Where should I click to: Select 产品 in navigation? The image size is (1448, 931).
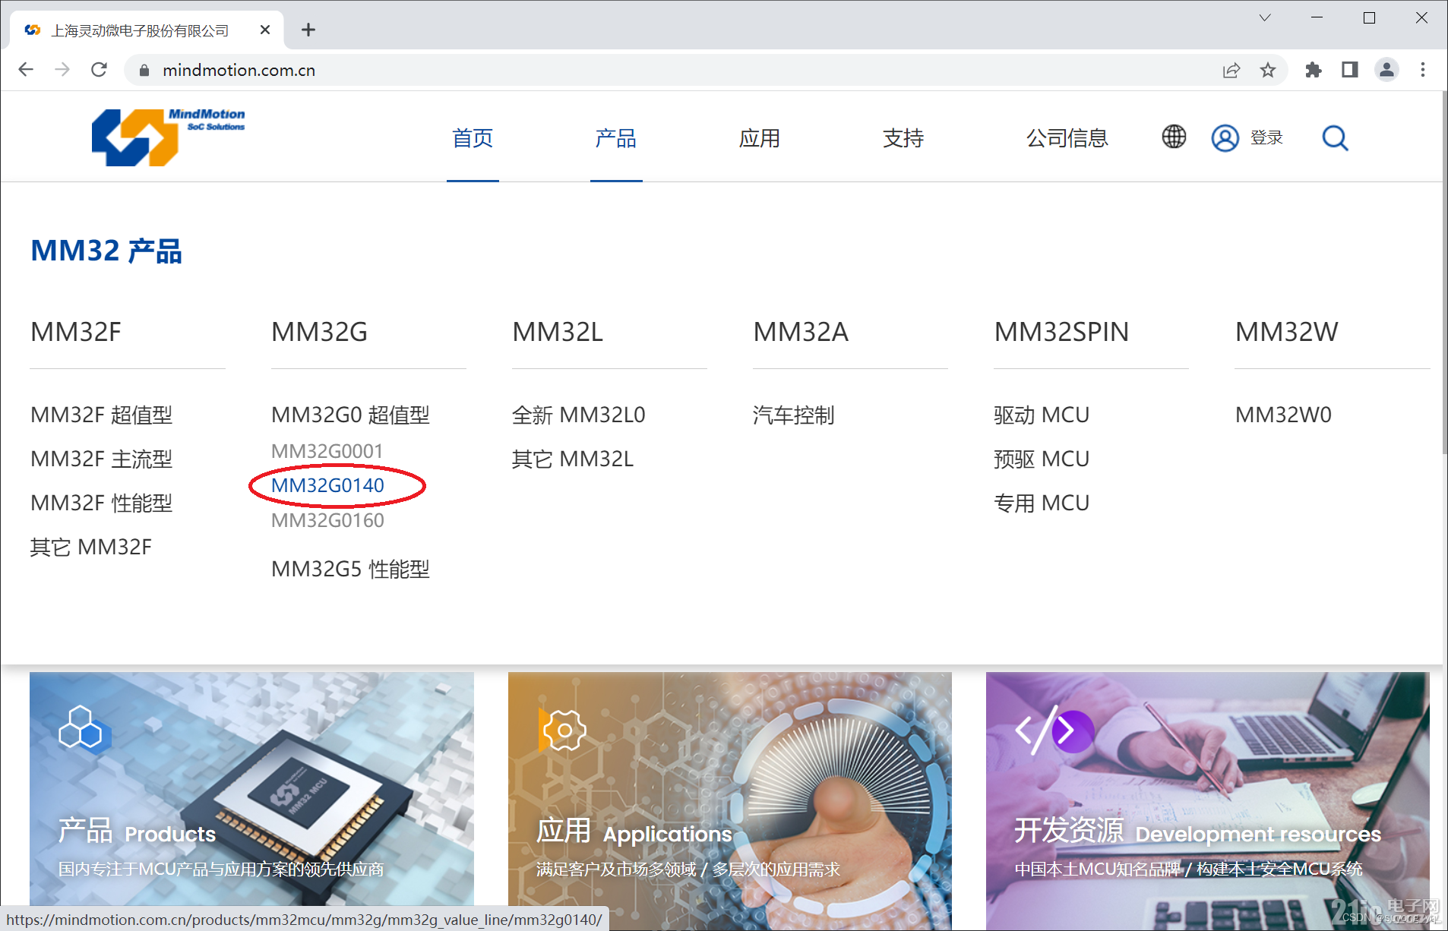click(x=616, y=138)
